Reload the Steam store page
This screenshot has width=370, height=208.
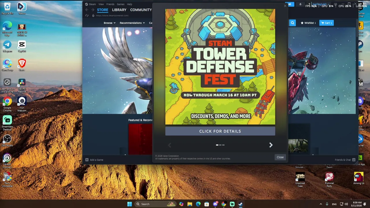[x=87, y=16]
